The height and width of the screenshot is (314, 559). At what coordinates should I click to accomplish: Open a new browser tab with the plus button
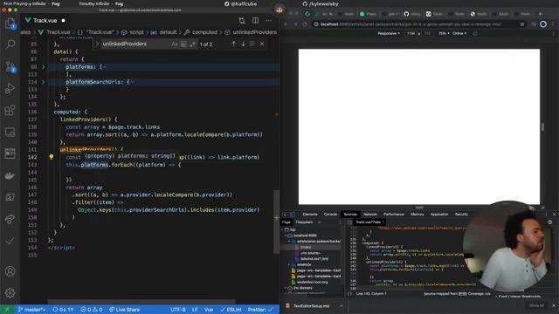click(541, 14)
